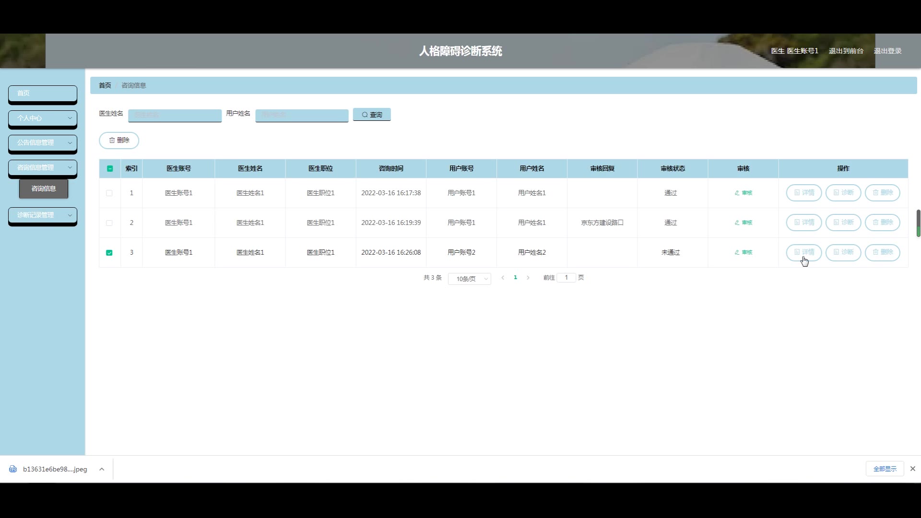Click the 退出登录 logout link

[x=887, y=51]
